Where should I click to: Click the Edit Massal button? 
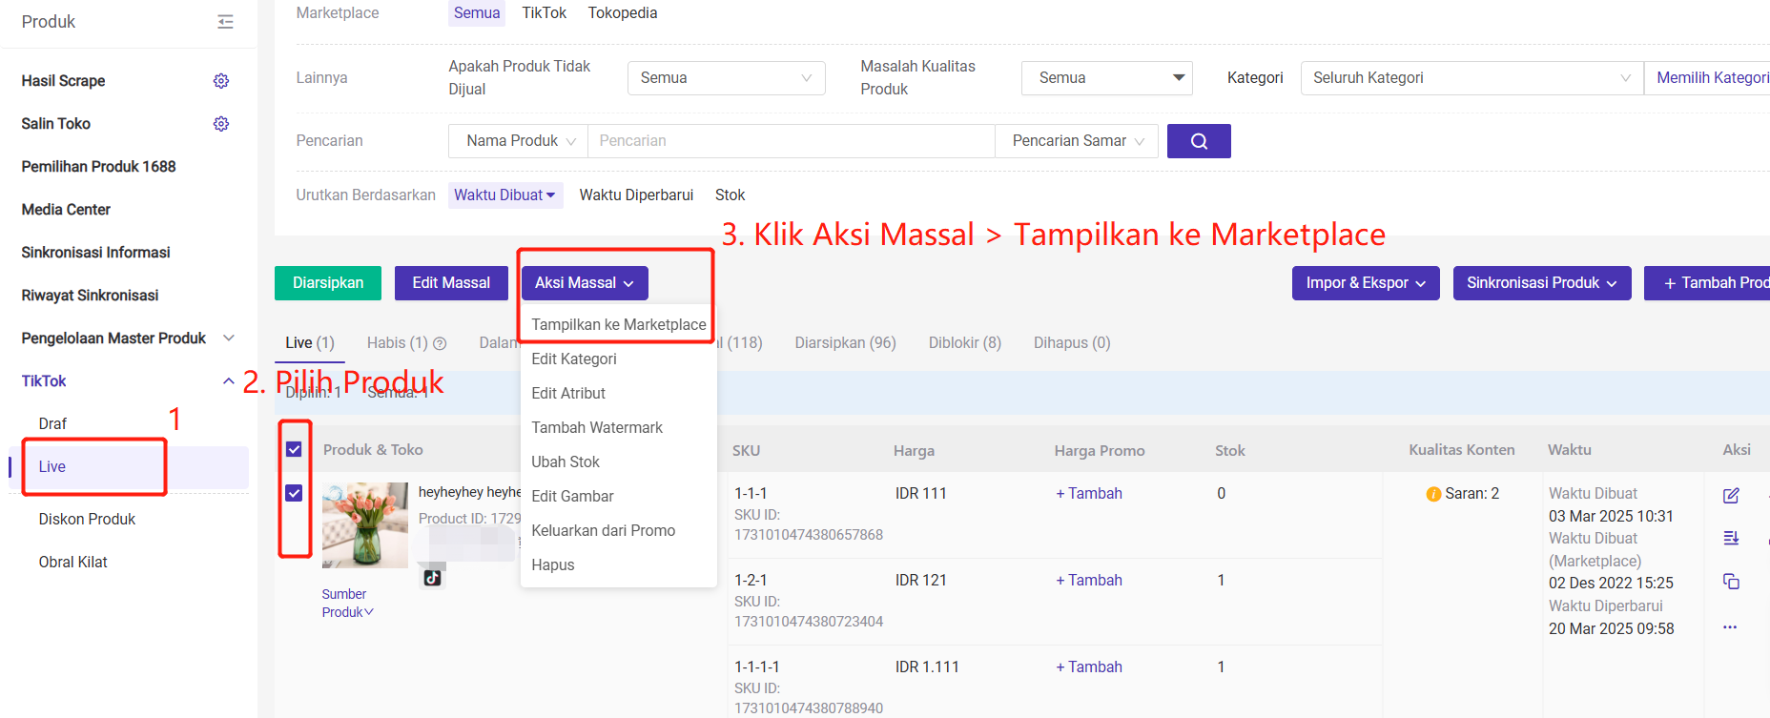point(451,283)
